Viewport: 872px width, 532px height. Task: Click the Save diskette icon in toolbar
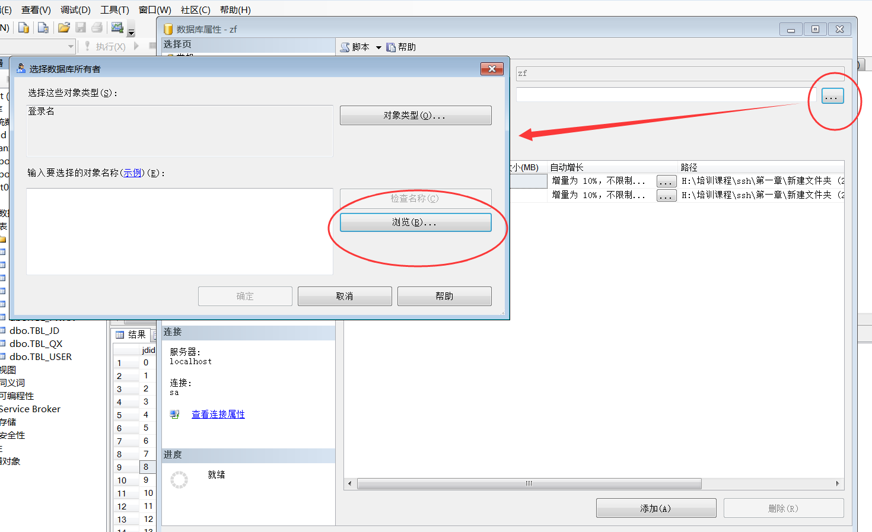pyautogui.click(x=81, y=27)
